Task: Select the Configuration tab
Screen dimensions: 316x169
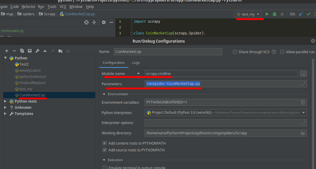Action: point(114,63)
